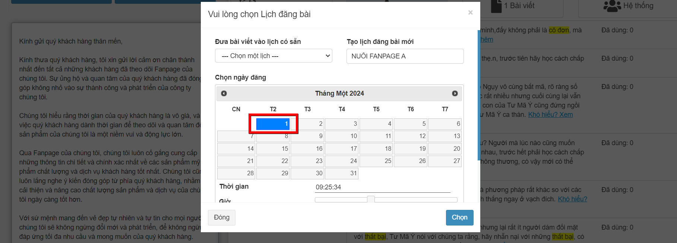The image size is (677, 243).
Task: Select day 5 in the calendar
Action: click(410, 124)
